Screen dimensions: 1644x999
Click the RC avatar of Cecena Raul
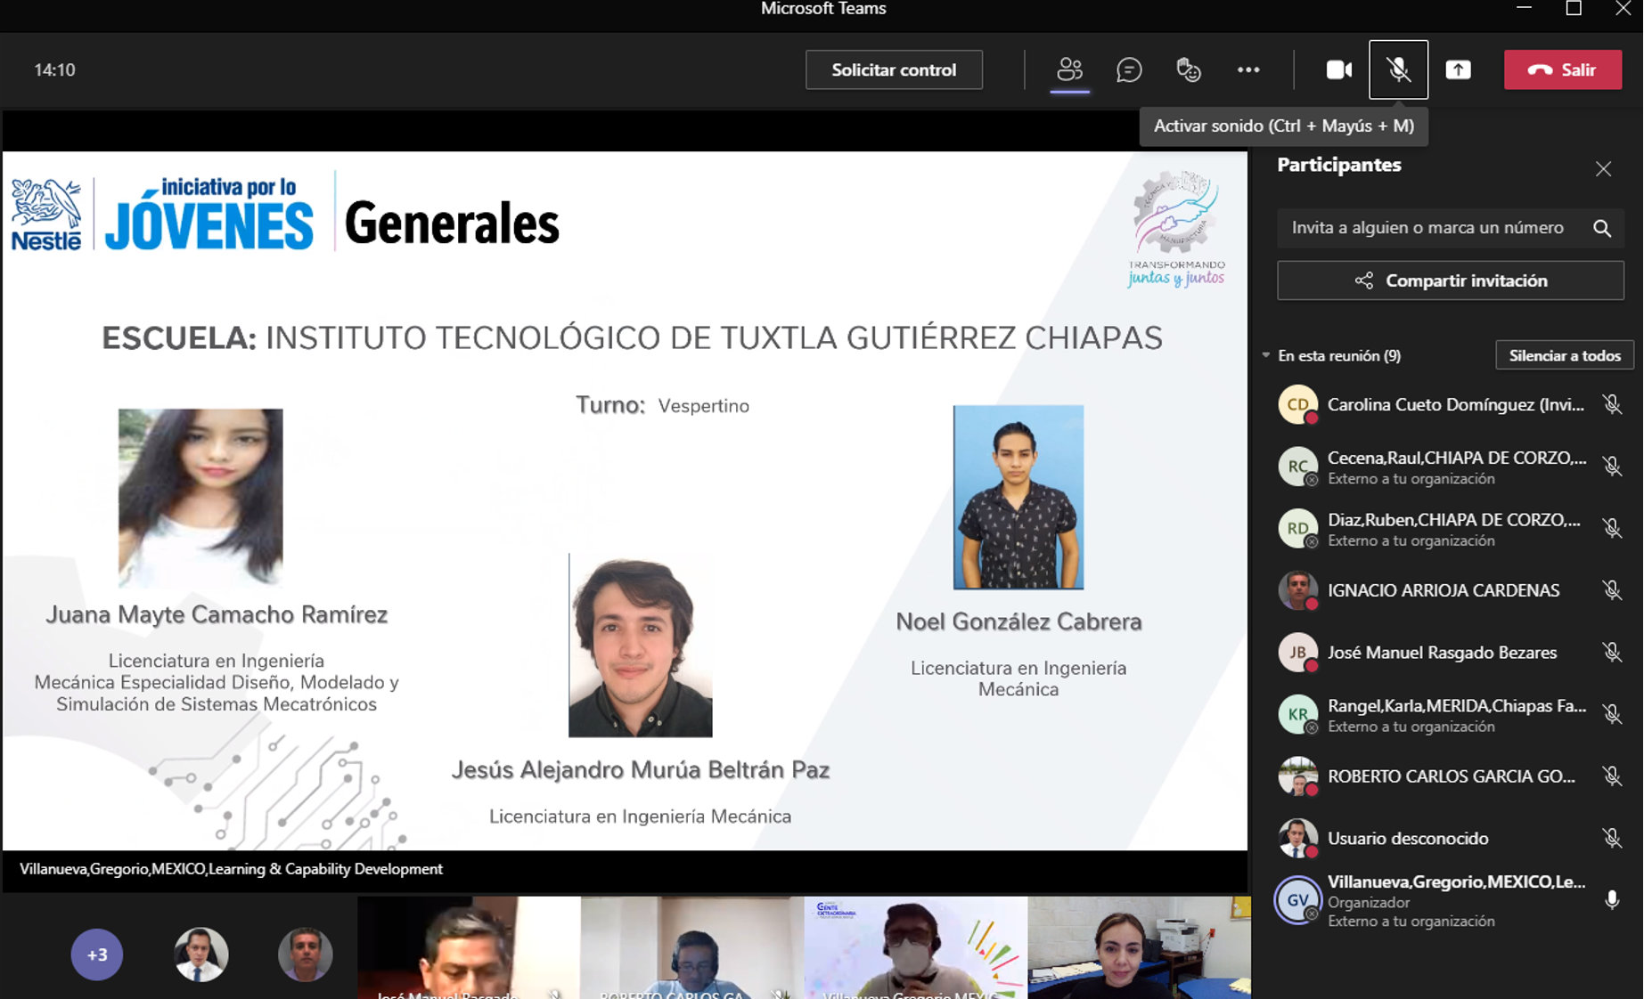1297,467
